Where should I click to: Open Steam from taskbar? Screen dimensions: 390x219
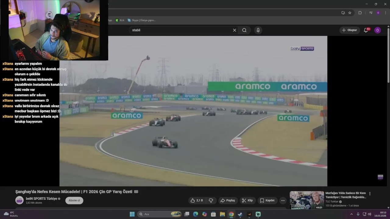(240, 214)
